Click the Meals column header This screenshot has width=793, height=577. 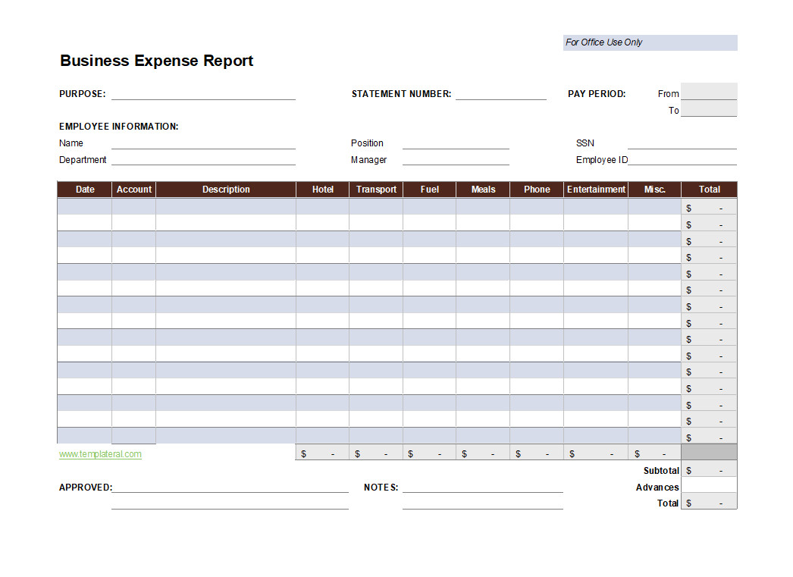484,190
